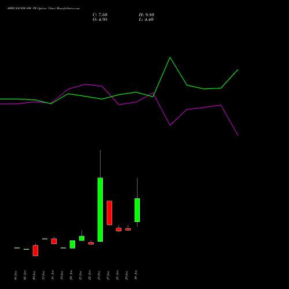The width and height of the screenshot is (289, 289).
Task: Click the 30 Jan date axis label
Action: tap(136, 275)
